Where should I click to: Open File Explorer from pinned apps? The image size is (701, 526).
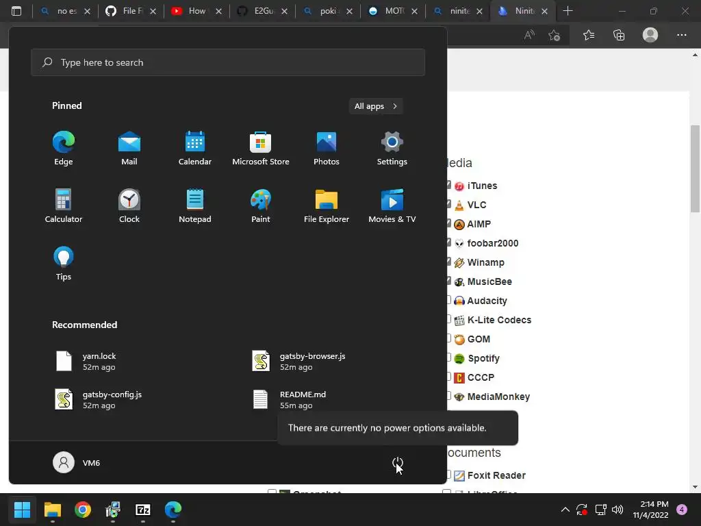pyautogui.click(x=327, y=205)
